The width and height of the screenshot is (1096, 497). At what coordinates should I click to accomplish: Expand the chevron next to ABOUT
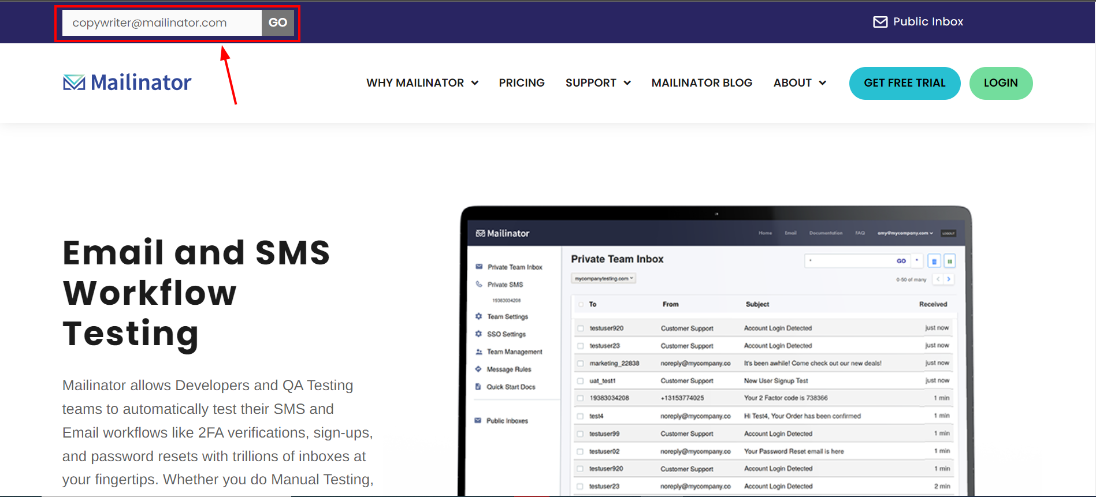pos(823,83)
